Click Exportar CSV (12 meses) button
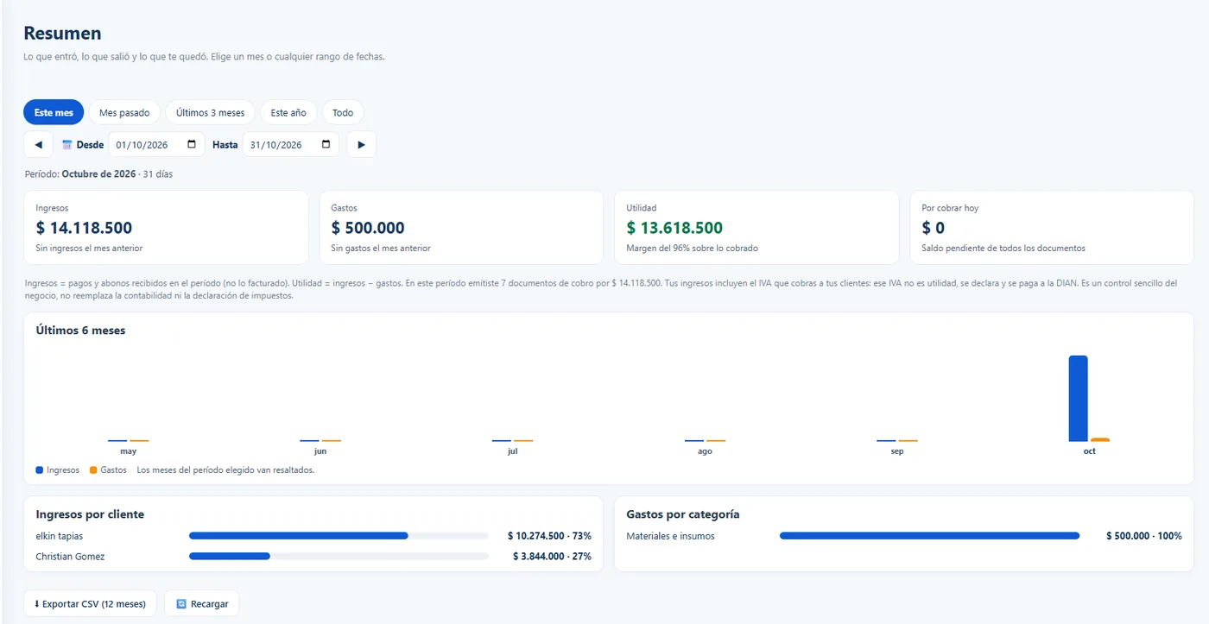Viewport: 1209px width, 624px height. pyautogui.click(x=90, y=604)
